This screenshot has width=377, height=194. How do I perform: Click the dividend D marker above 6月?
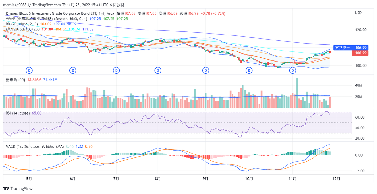73,71
